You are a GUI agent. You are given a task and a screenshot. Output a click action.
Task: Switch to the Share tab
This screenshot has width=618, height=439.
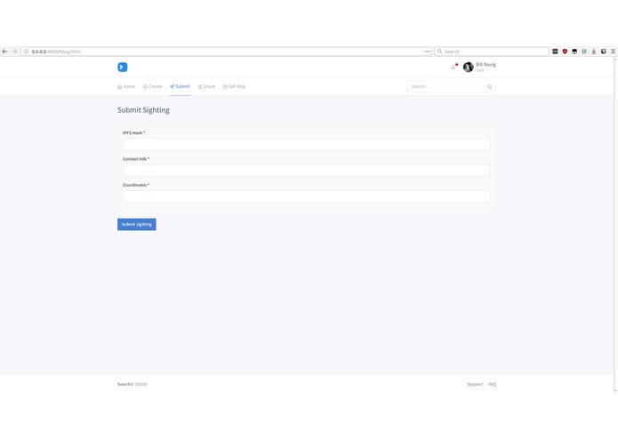[x=206, y=86]
